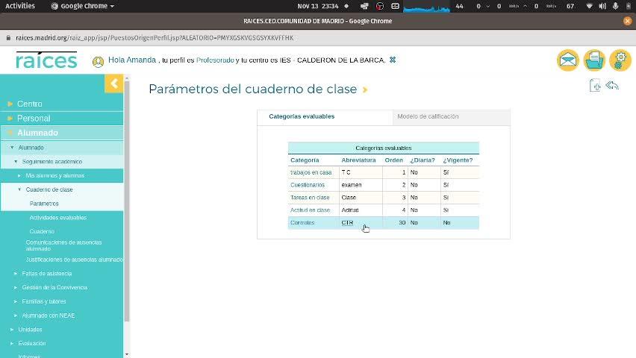Open Parámetros in the sidebar
636x358 pixels.
pyautogui.click(x=44, y=204)
